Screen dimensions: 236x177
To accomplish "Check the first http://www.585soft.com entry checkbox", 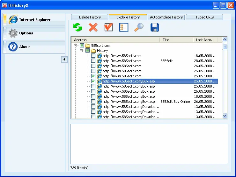I will click(93, 56).
